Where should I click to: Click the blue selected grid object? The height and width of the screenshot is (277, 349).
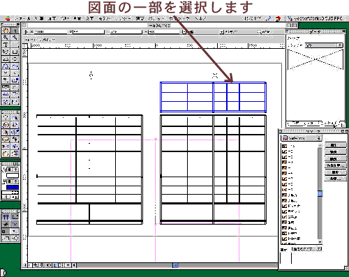(213, 97)
